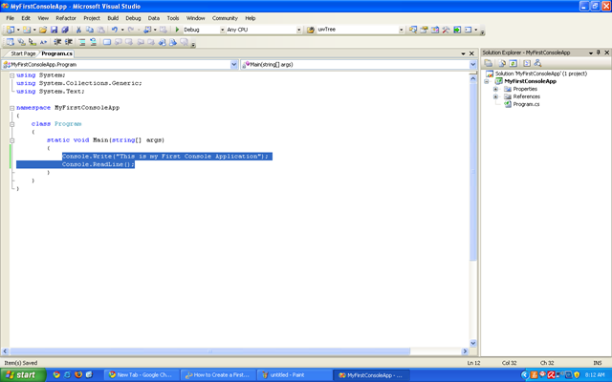Collapse the class Program outline block
Image resolution: width=612 pixels, height=382 pixels.
coord(12,124)
